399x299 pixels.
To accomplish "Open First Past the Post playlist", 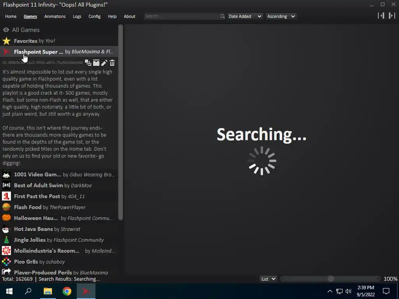I will coord(59,196).
